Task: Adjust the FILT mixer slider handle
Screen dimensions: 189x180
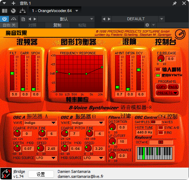Action: pos(12,73)
